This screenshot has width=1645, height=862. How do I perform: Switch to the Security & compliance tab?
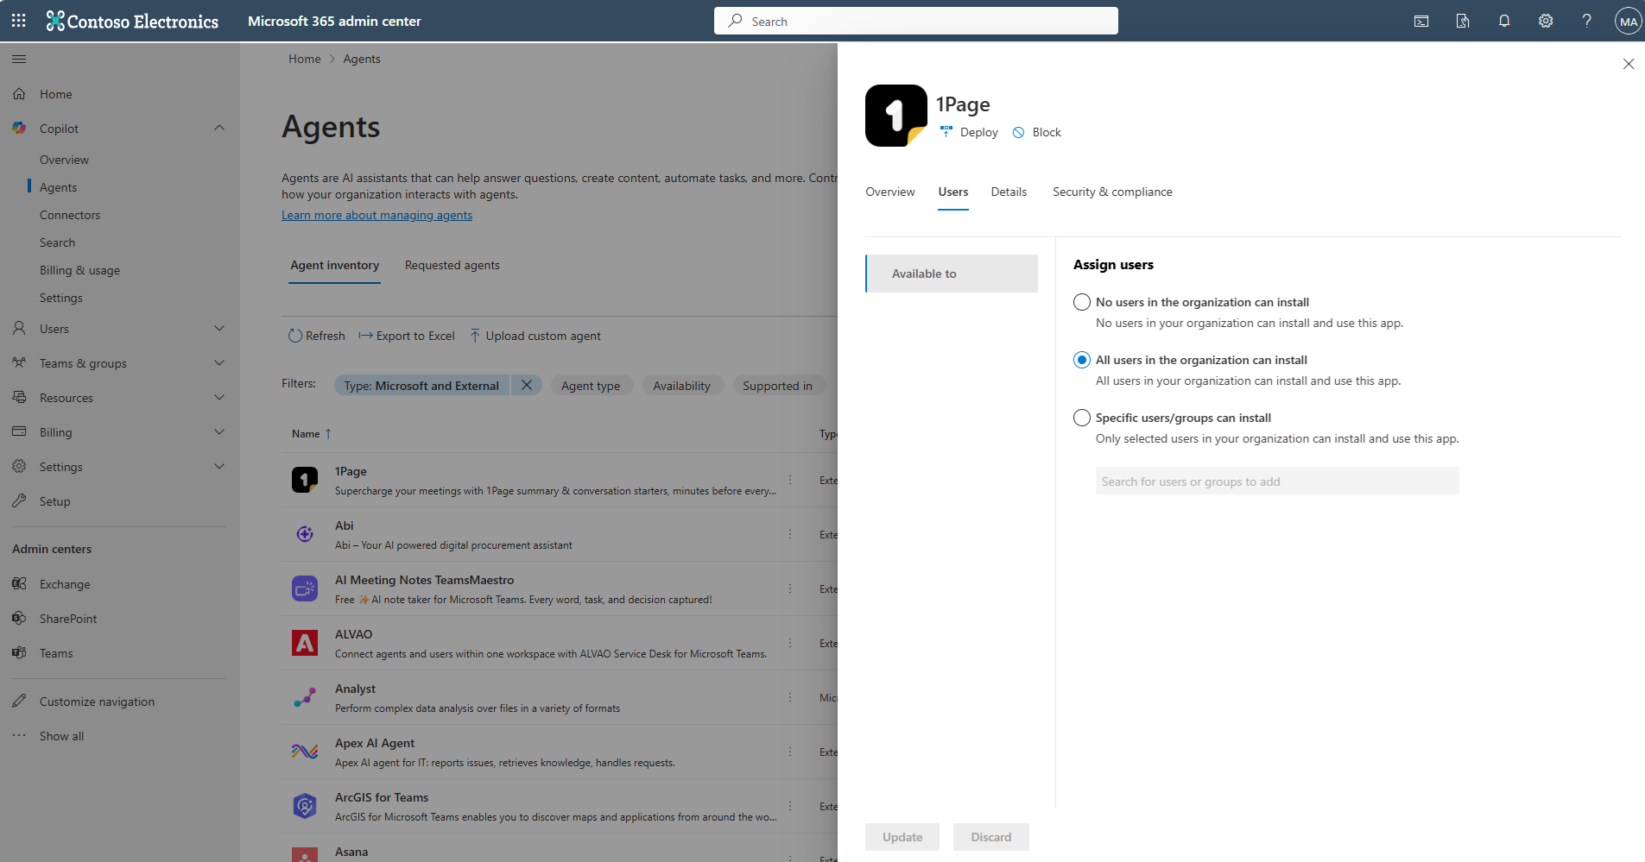[1112, 192]
